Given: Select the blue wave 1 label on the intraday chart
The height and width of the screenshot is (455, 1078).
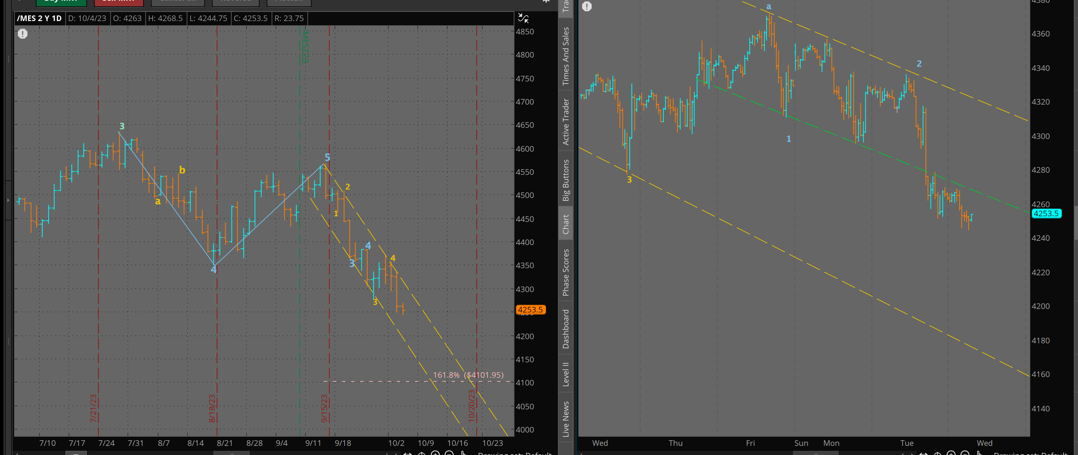Looking at the screenshot, I should [x=788, y=139].
